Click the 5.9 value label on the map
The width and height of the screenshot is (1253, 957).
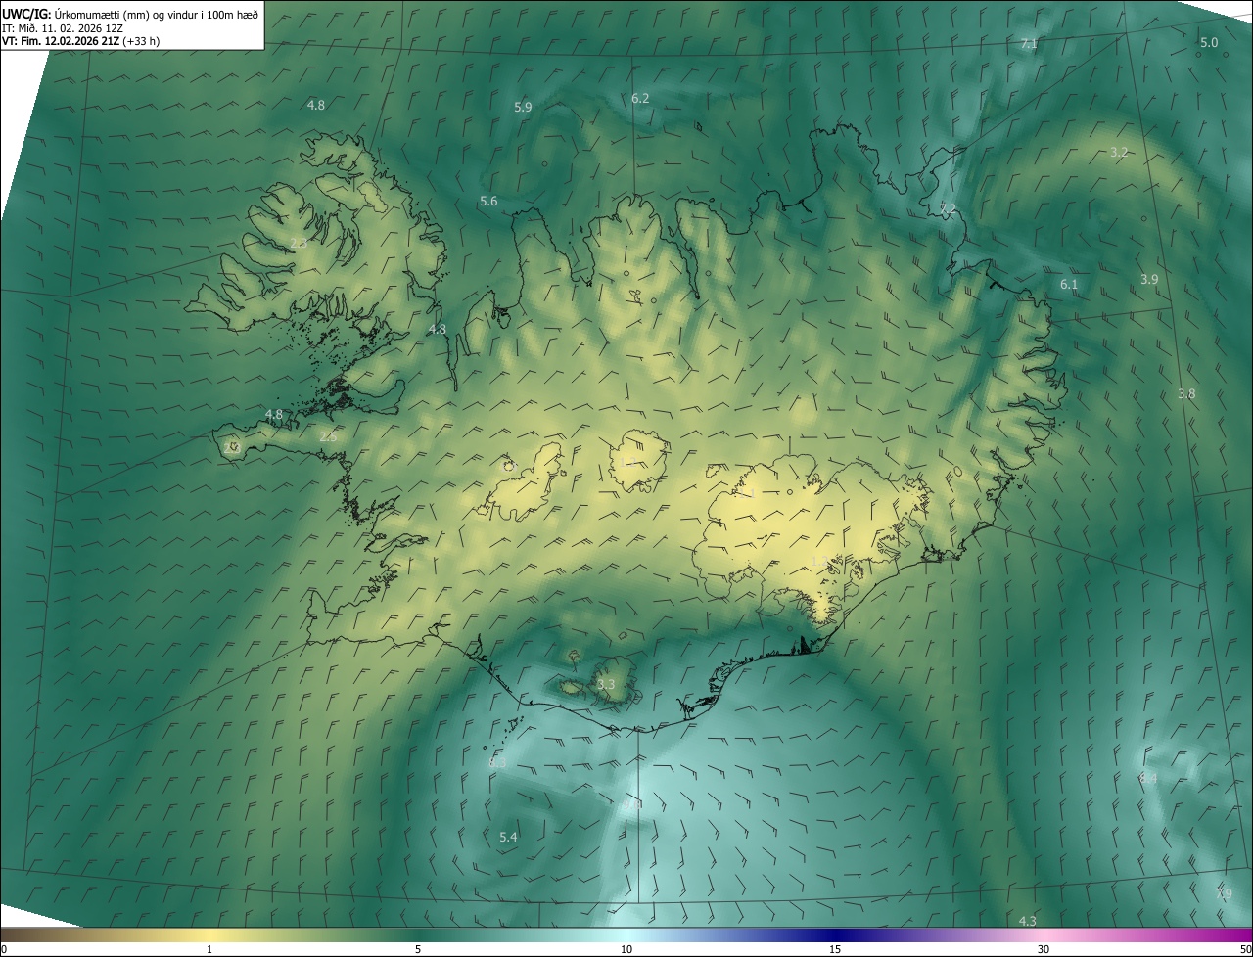[x=523, y=107]
